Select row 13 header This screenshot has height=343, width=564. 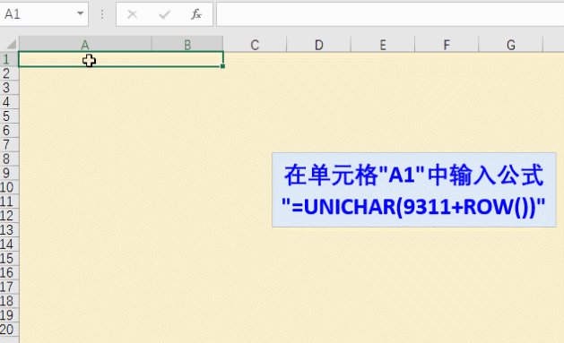click(x=9, y=230)
